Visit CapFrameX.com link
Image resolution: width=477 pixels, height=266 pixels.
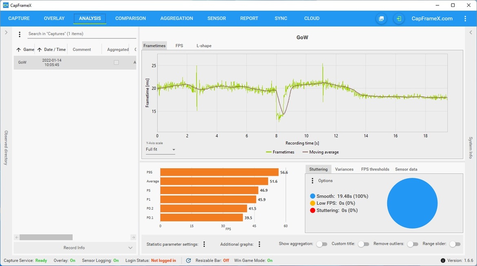pyautogui.click(x=432, y=18)
